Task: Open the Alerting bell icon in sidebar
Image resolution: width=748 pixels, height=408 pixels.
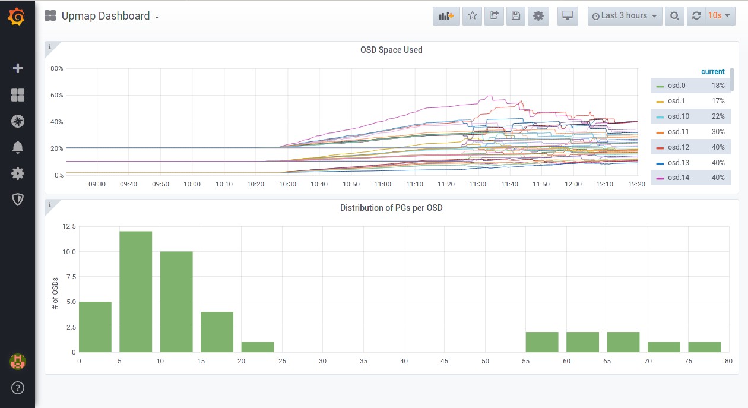Action: click(x=17, y=147)
